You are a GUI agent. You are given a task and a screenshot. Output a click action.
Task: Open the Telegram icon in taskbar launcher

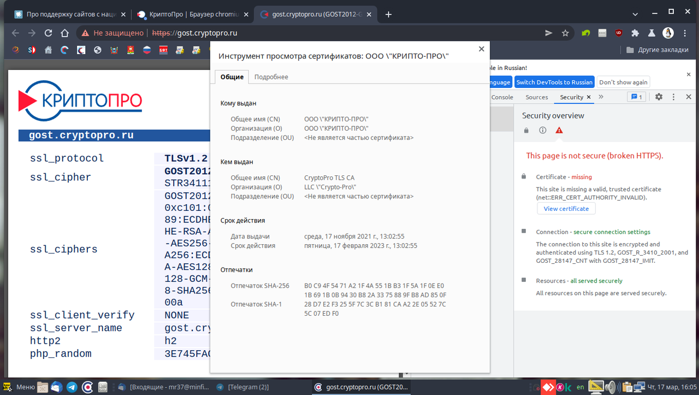[72, 387]
